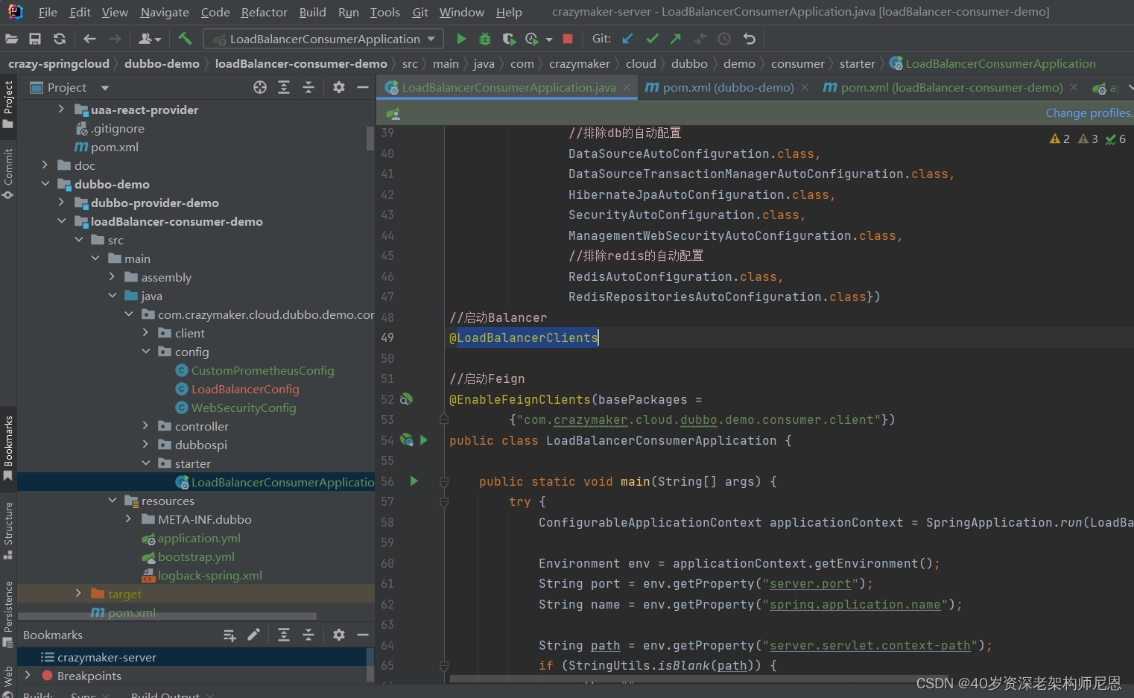Select WebSecurityConfig class in tree
Screen dimensions: 1134x698
pos(244,407)
